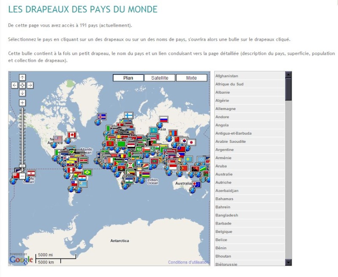Click the Libya green flag marker
Image resolution: width=338 pixels, height=277 pixels.
121,144
